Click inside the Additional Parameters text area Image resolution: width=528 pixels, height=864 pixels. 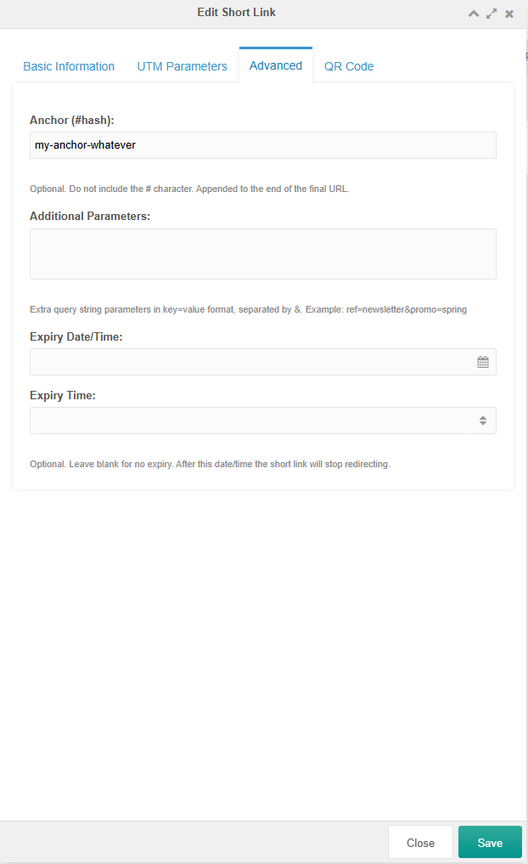pos(263,253)
